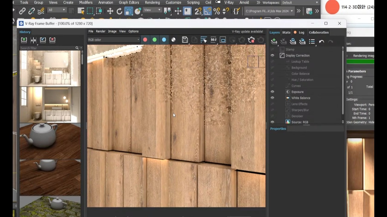The image size is (387, 217).
Task: Hide the Display Correction layer
Action: coord(272,55)
